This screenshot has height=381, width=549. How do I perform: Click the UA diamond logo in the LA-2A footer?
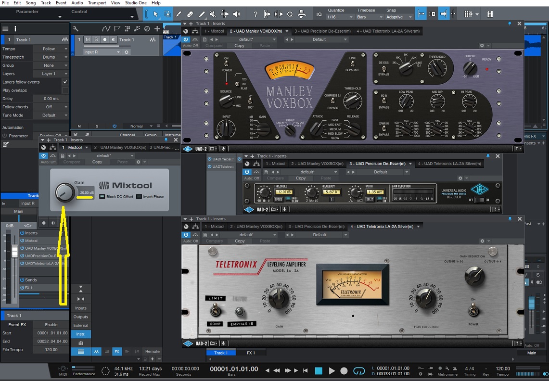(x=188, y=343)
